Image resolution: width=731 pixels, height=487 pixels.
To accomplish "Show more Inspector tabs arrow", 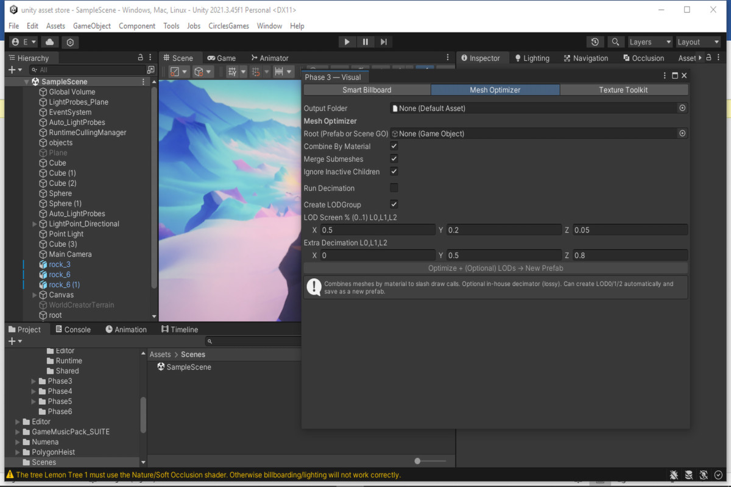I will pyautogui.click(x=700, y=58).
